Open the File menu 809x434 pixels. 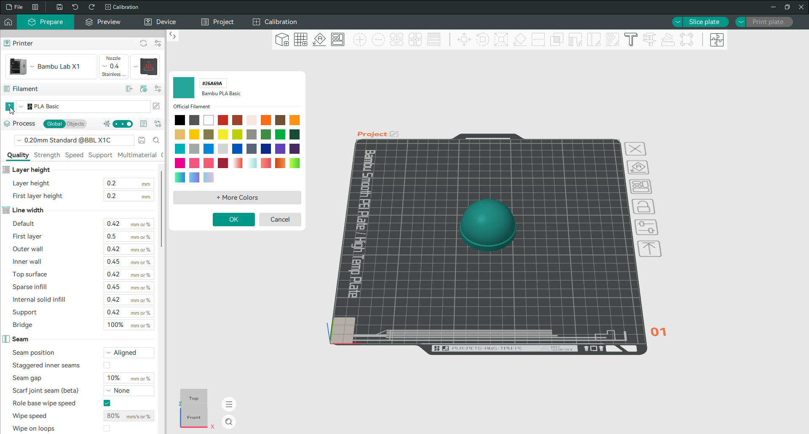click(x=15, y=7)
